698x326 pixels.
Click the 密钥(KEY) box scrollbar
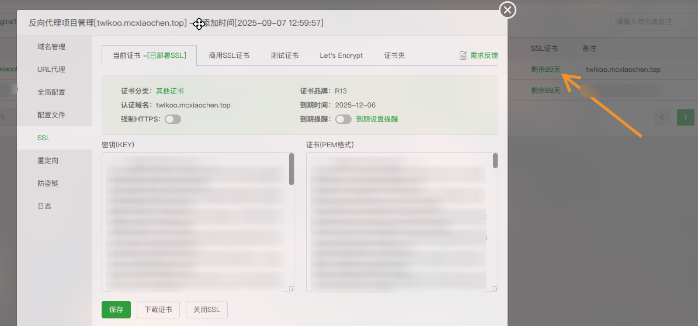291,170
